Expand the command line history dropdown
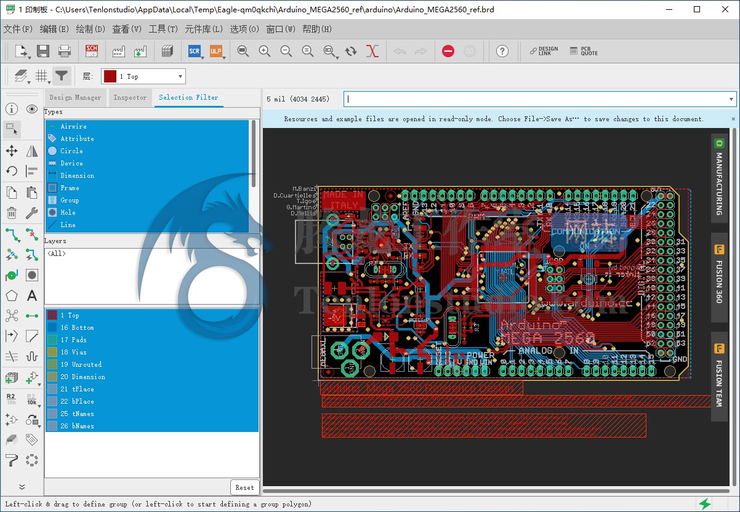 pos(731,98)
